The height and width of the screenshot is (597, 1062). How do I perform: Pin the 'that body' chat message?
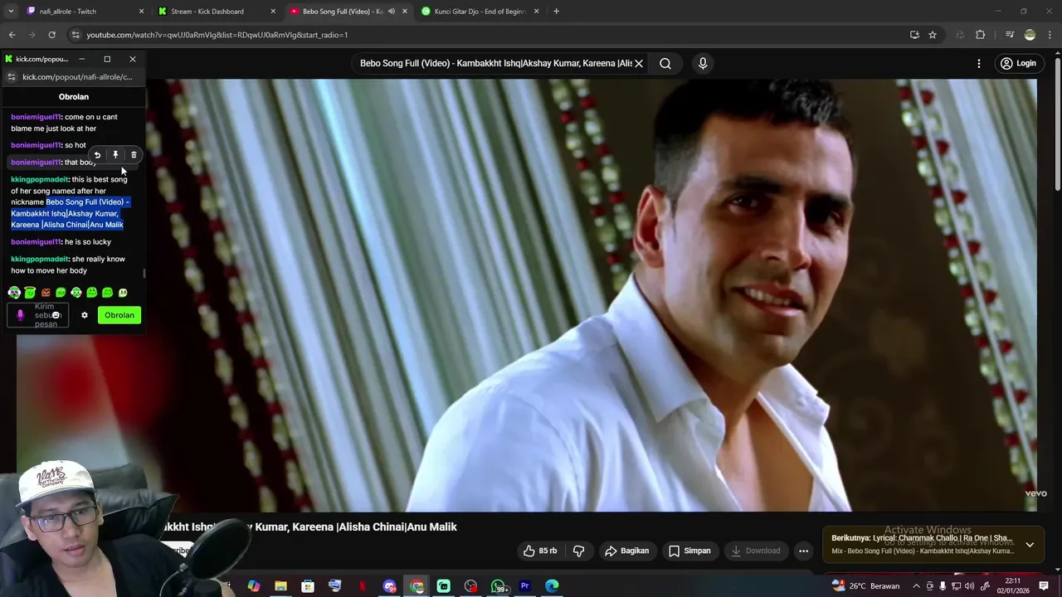pyautogui.click(x=115, y=155)
